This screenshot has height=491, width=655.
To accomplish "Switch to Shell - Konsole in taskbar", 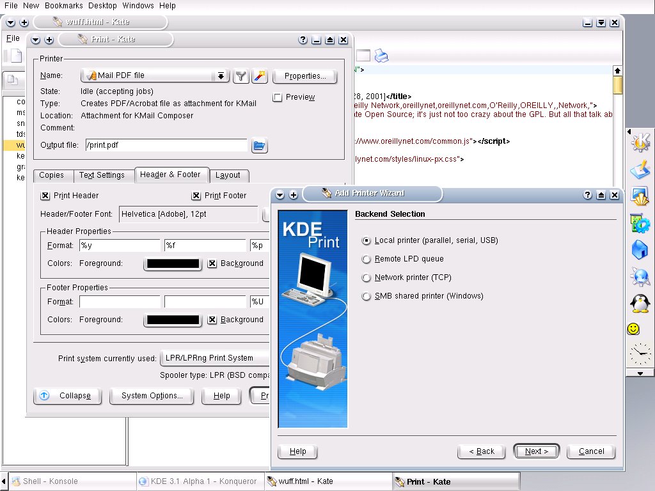I will point(72,481).
